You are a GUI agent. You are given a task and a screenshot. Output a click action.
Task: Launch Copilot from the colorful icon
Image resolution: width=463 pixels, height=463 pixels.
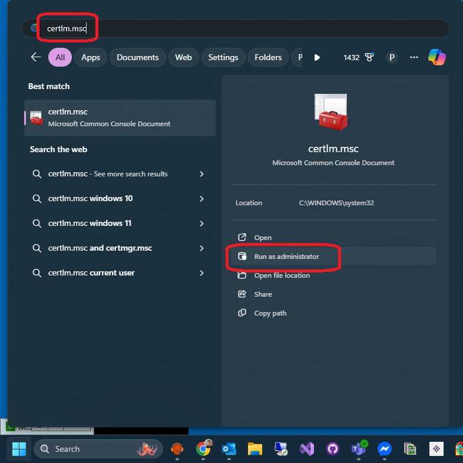437,57
